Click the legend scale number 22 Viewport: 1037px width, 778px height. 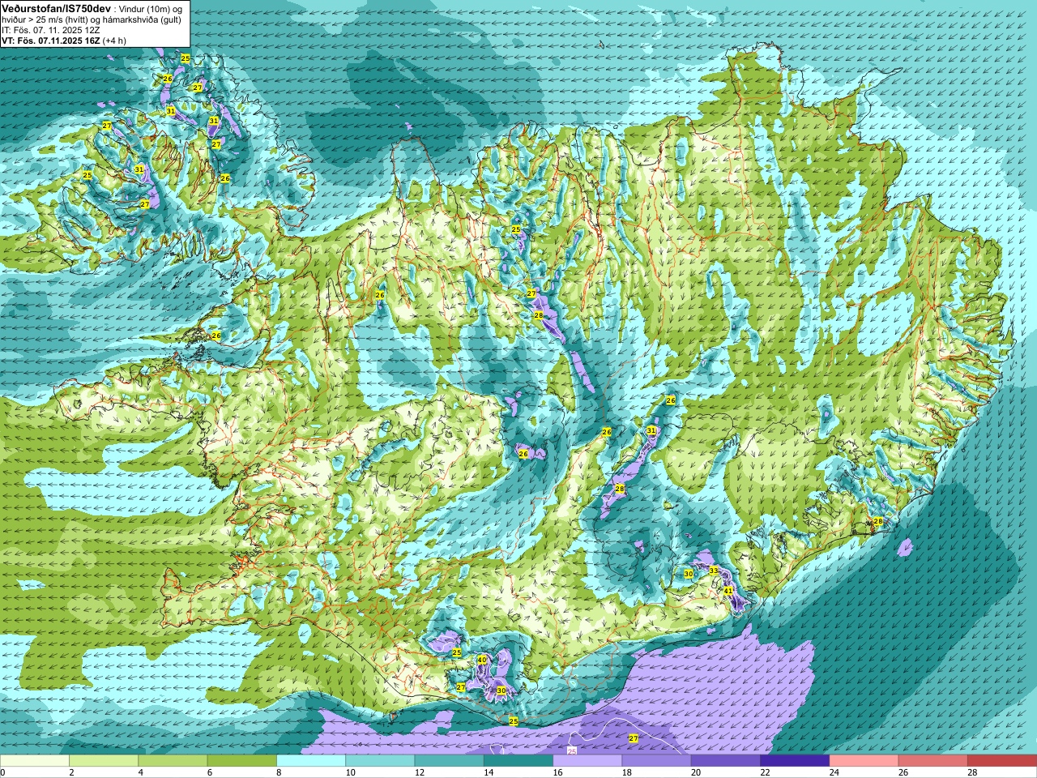tap(765, 772)
